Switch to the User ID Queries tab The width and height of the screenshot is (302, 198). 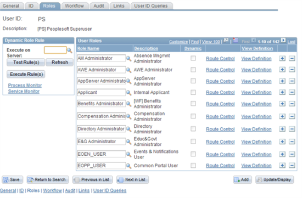(x=151, y=6)
